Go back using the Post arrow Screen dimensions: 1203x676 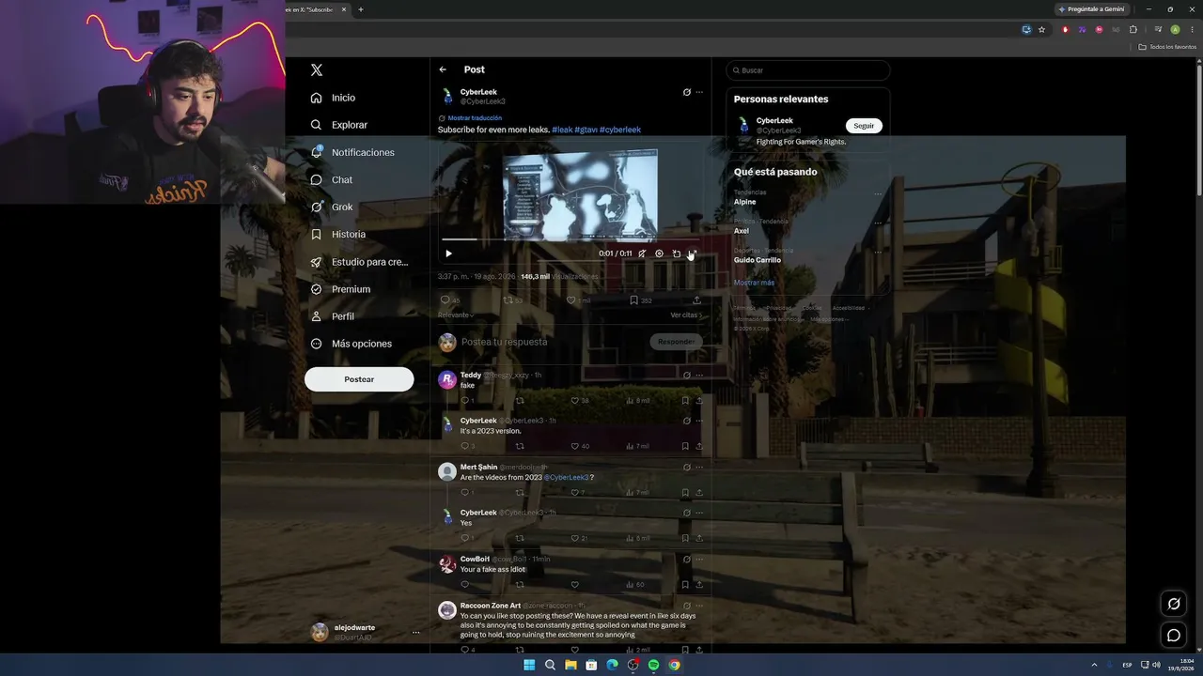(443, 69)
